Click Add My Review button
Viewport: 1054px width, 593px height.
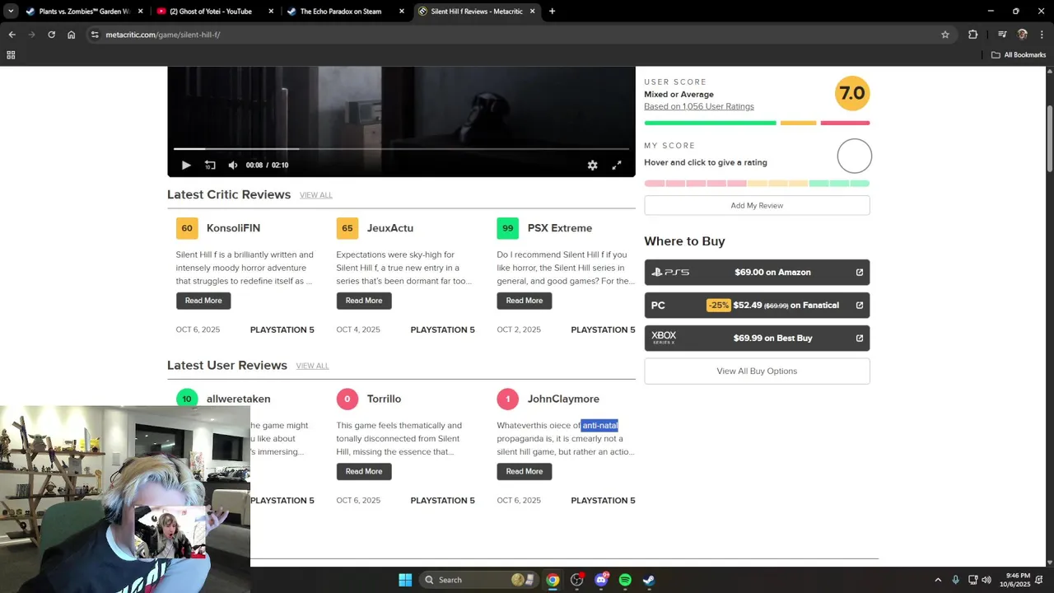click(x=757, y=205)
